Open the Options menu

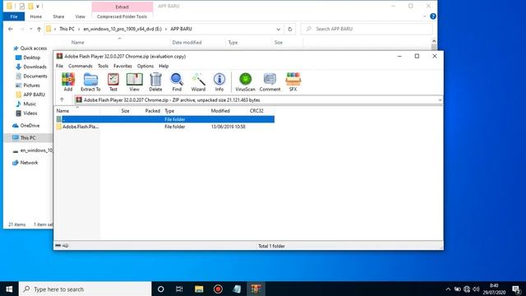[145, 66]
